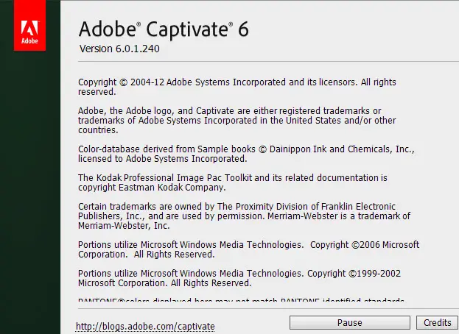This screenshot has width=459, height=334.
Task: Click the red Adobe logo icon
Action: coord(29,26)
